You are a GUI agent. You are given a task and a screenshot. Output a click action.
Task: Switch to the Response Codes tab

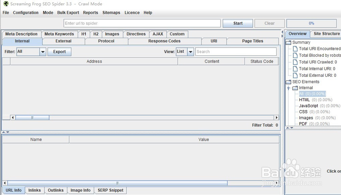(164, 41)
